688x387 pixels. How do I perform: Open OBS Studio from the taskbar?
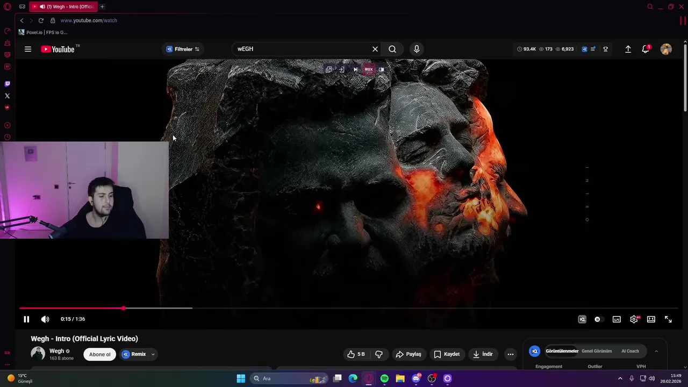(x=432, y=378)
